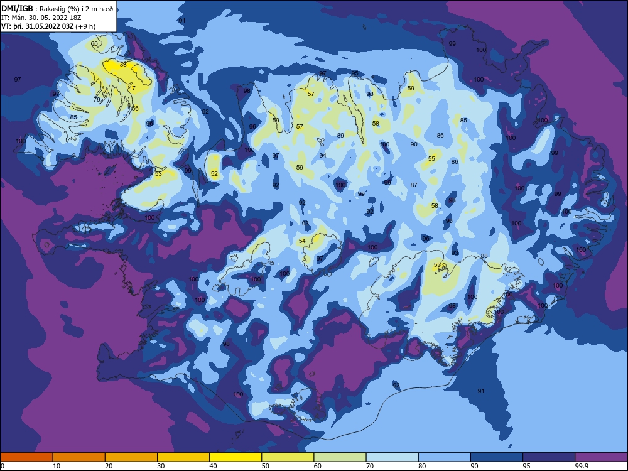
Task: Click the map value '47'
Action: pyautogui.click(x=132, y=88)
